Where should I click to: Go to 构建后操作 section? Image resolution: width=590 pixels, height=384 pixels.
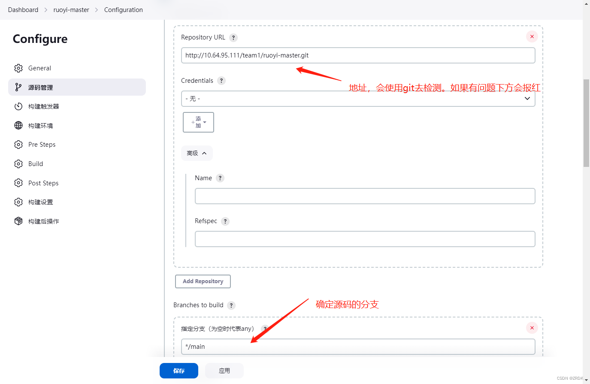coord(77,221)
